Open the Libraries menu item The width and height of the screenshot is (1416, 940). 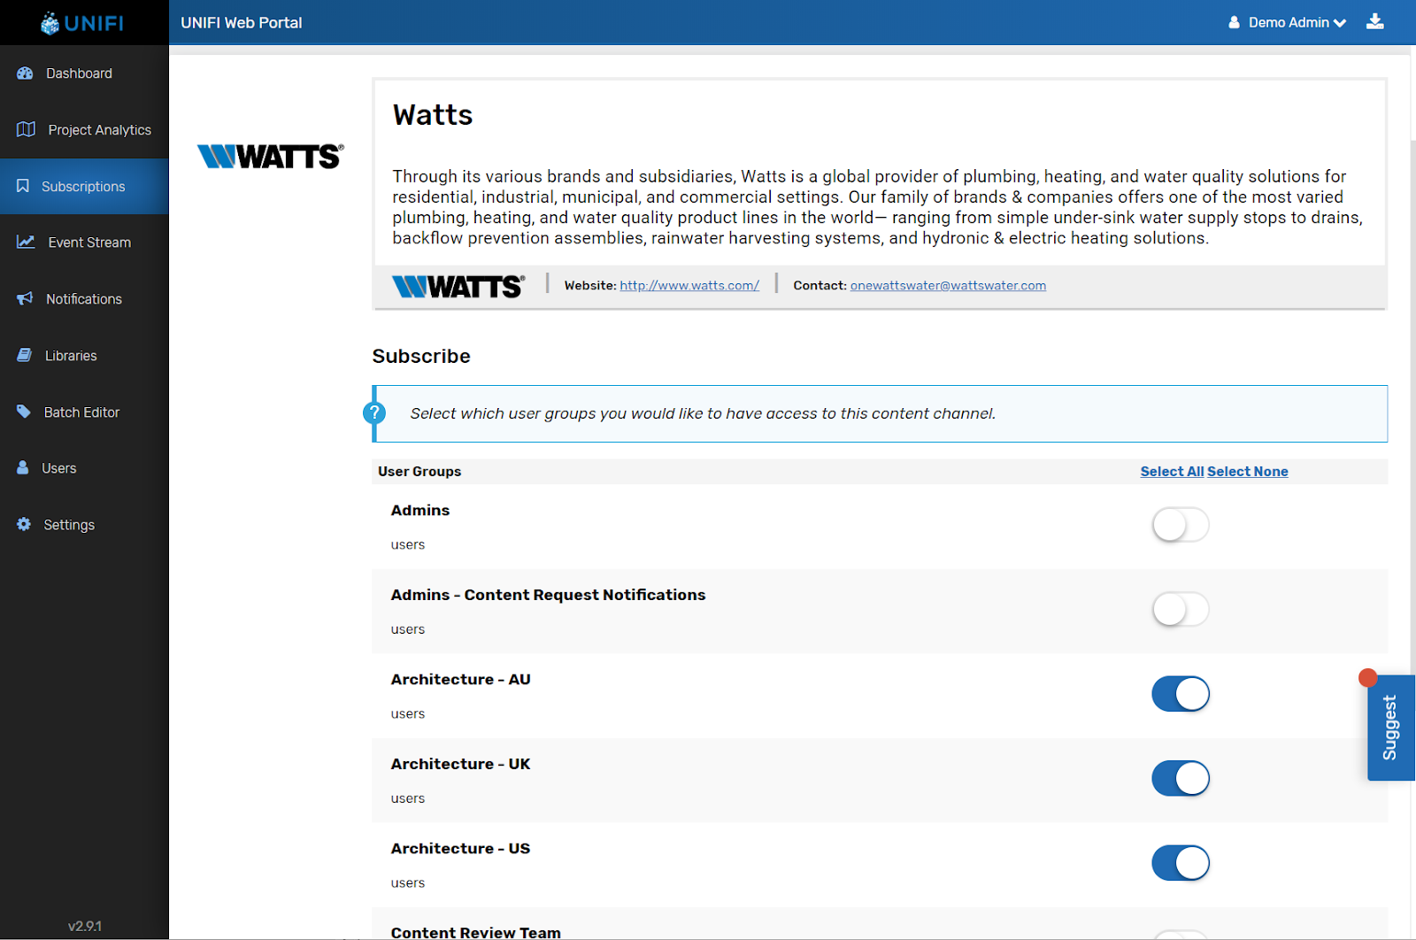(84, 356)
